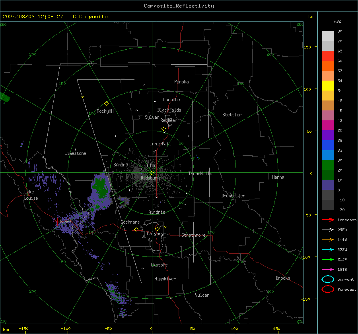This screenshot has height=334, width=358.
Task: Click the Vulcan label
Action: point(202,295)
